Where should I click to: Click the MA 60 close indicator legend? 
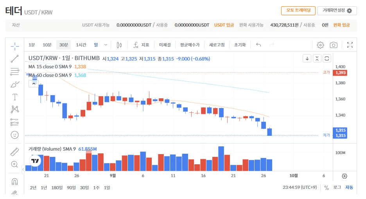[x=50, y=75]
